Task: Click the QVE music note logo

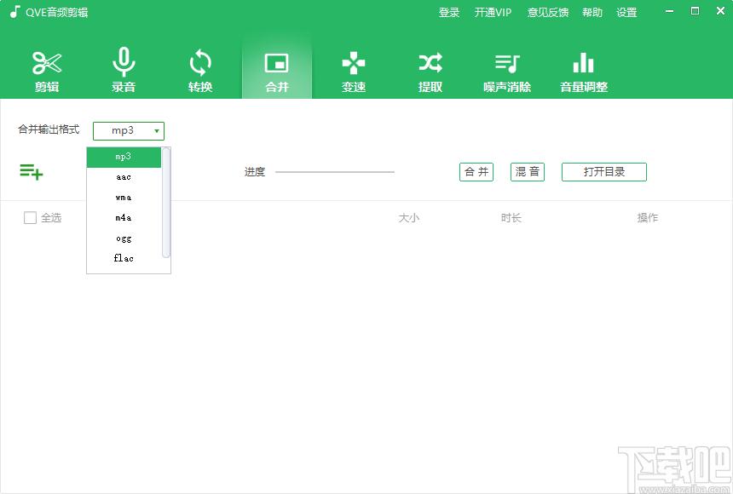Action: point(15,12)
